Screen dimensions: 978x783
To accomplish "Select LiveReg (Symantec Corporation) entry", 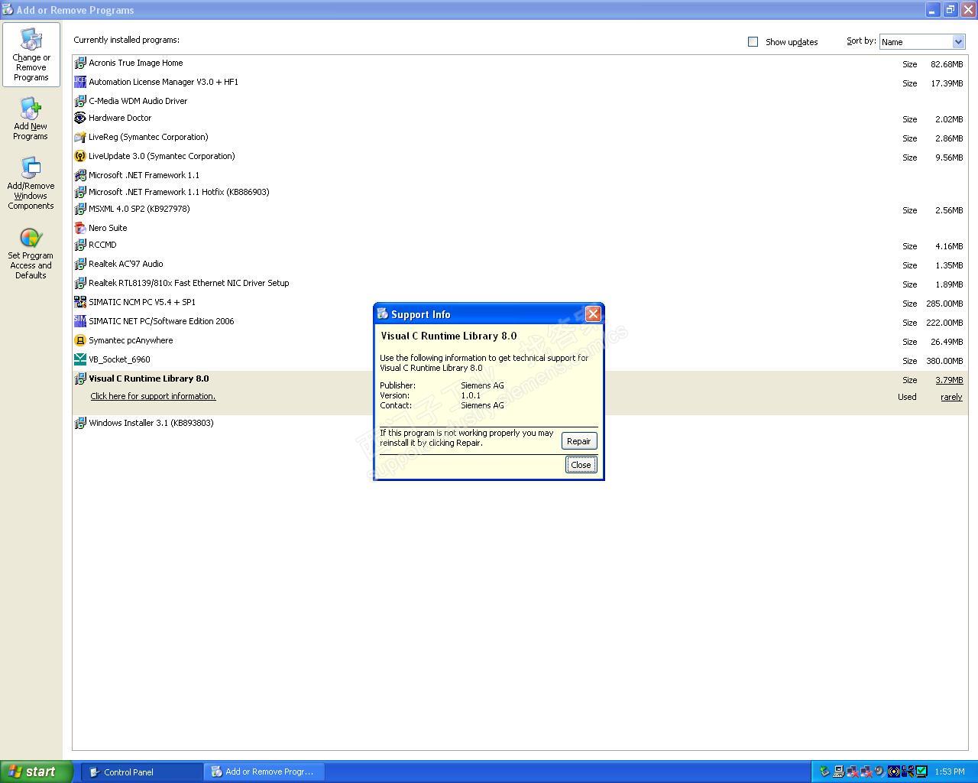I will 520,138.
